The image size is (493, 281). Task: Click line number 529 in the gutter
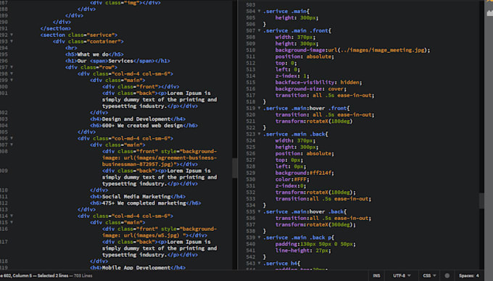point(251,173)
